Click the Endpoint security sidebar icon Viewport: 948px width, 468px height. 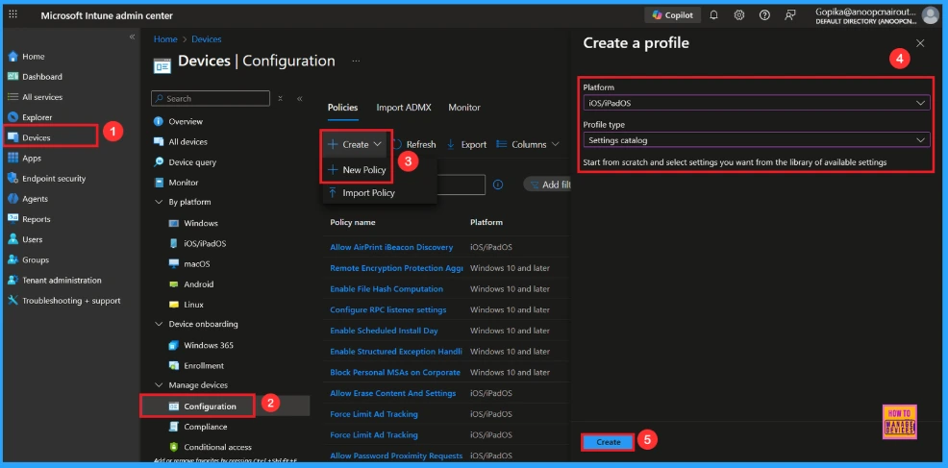tap(12, 179)
